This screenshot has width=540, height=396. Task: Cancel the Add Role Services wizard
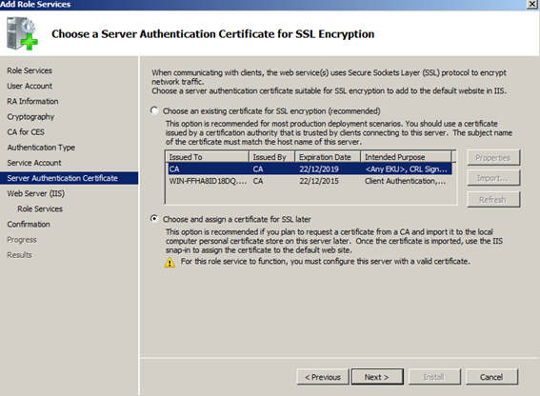[x=491, y=377]
